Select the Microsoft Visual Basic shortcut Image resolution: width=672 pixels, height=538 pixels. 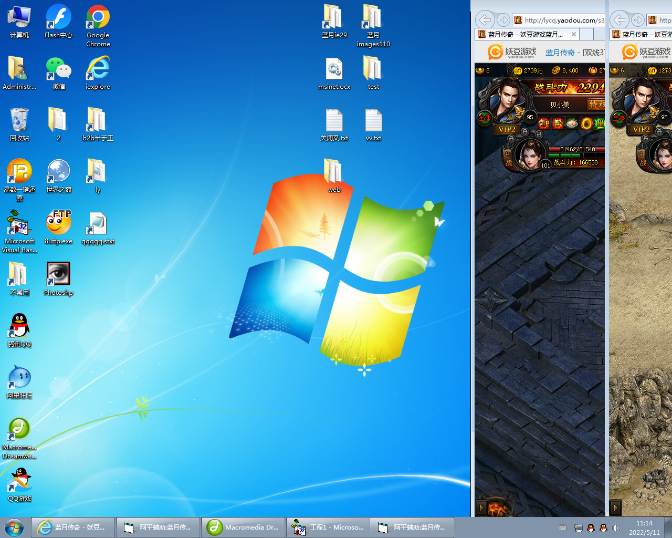pyautogui.click(x=19, y=232)
